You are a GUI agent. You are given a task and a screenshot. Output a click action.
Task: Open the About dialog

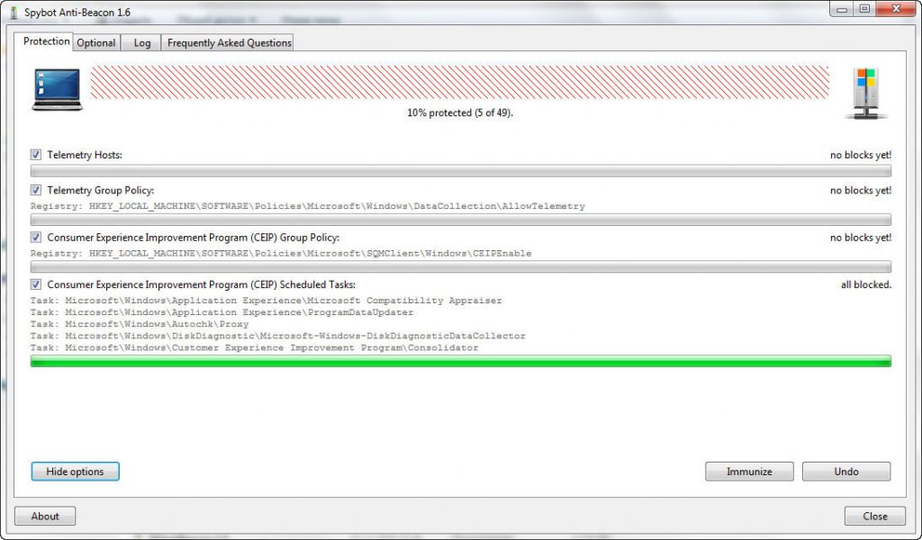point(45,516)
